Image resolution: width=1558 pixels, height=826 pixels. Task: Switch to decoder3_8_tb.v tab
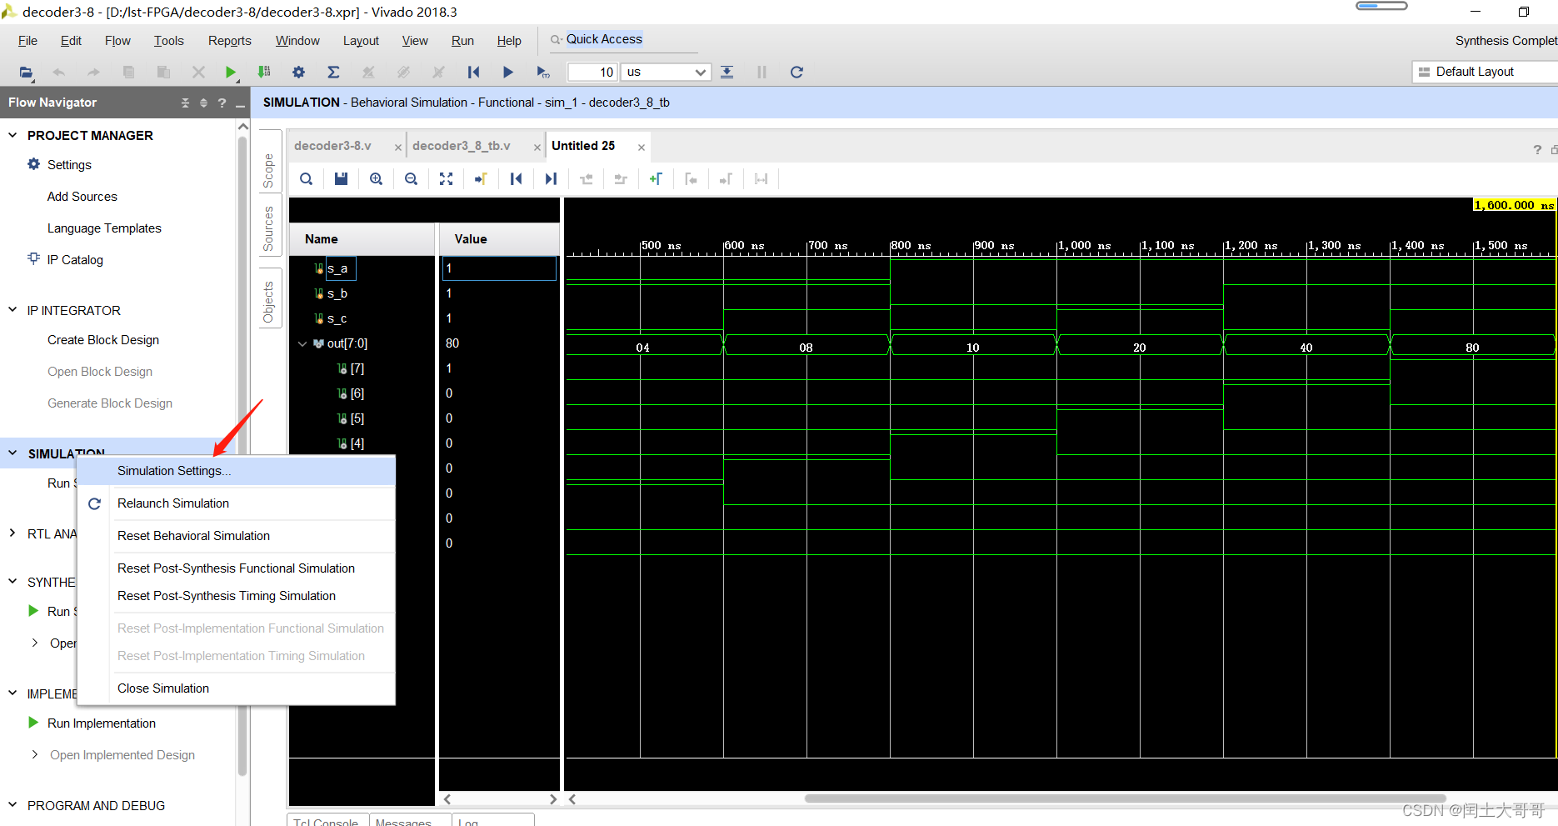(462, 146)
